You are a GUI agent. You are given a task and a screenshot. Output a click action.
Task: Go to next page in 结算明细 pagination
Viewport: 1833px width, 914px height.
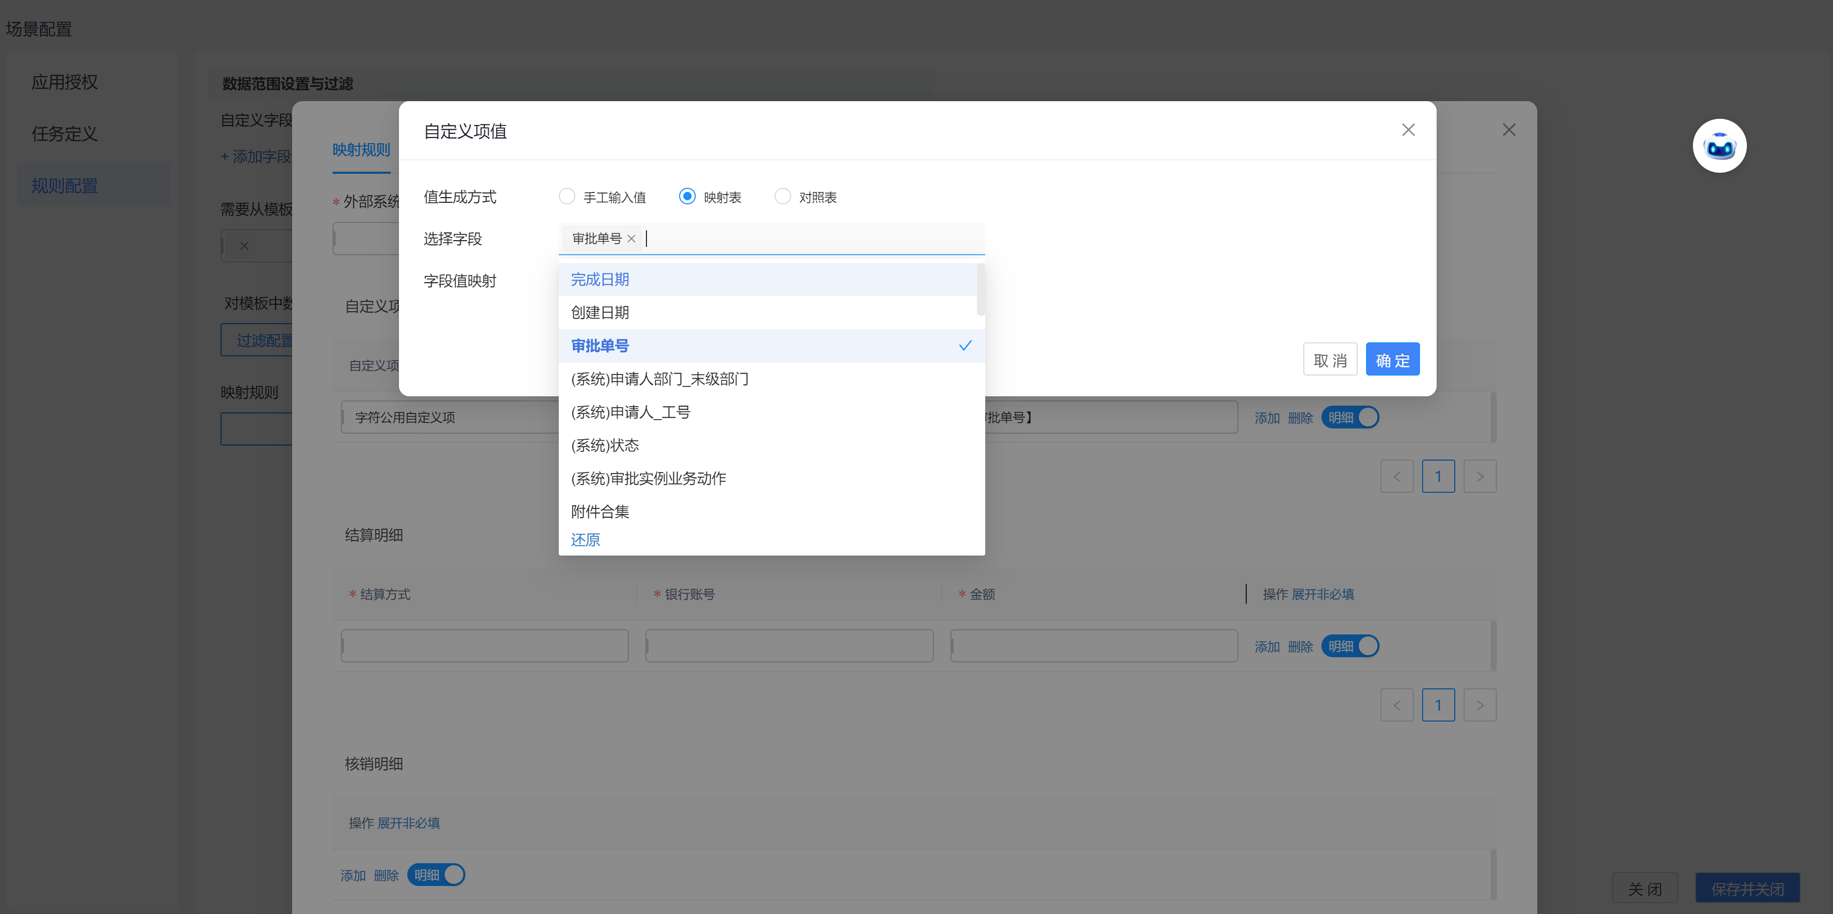coord(1479,705)
